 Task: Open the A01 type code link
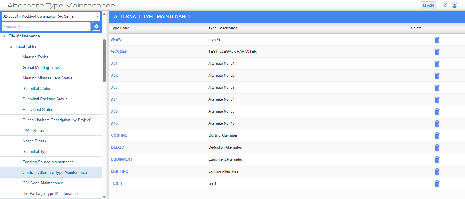(x=114, y=64)
